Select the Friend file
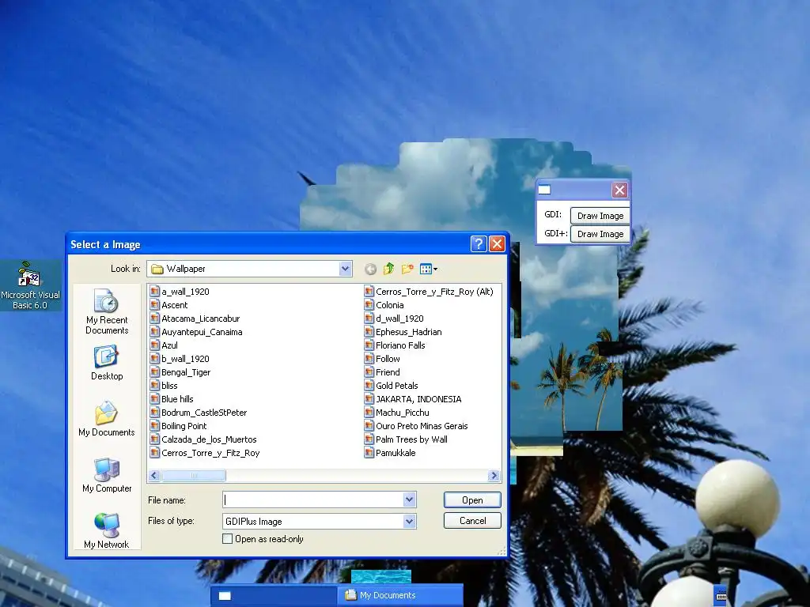810x607 pixels. 382,372
